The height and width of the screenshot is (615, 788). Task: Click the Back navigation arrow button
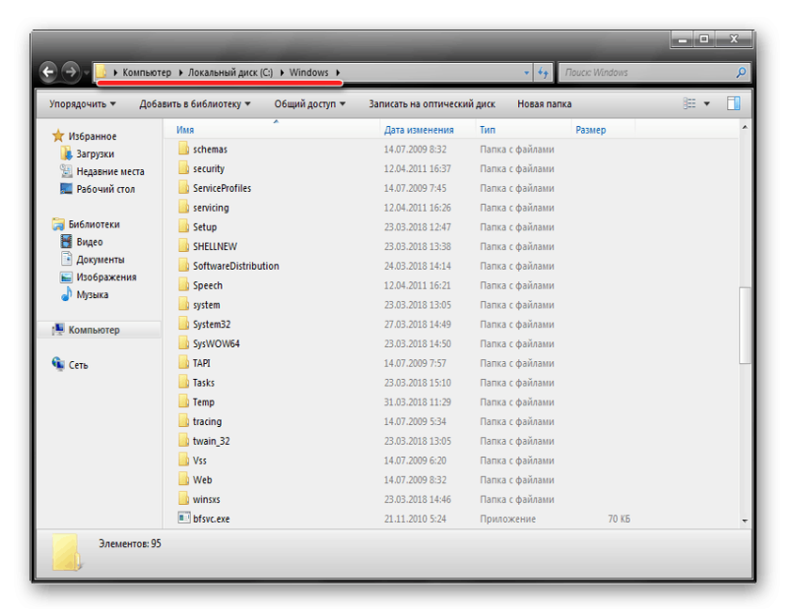point(48,72)
